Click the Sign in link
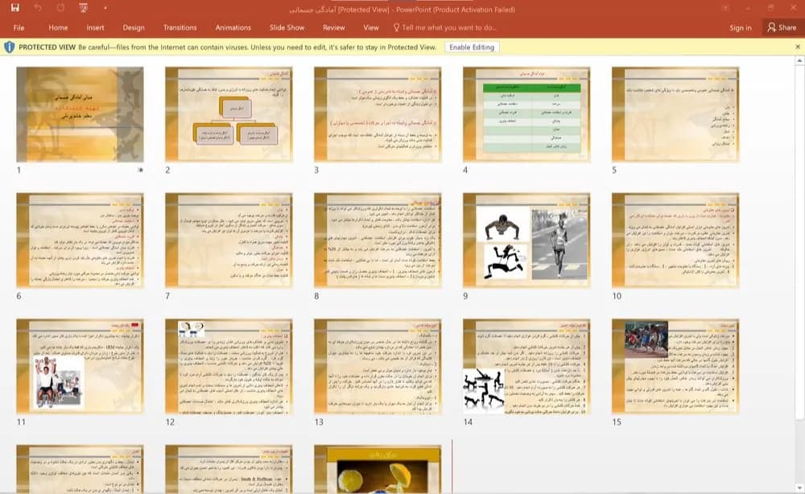805x494 pixels. click(741, 27)
